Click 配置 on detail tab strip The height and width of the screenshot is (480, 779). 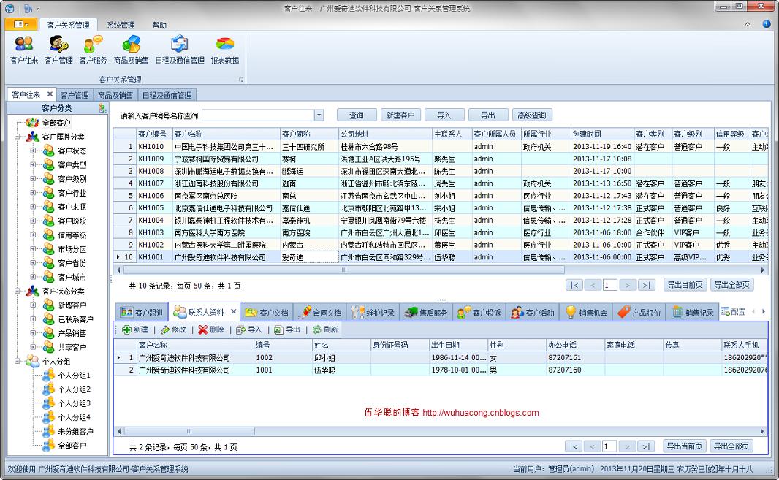tap(733, 311)
